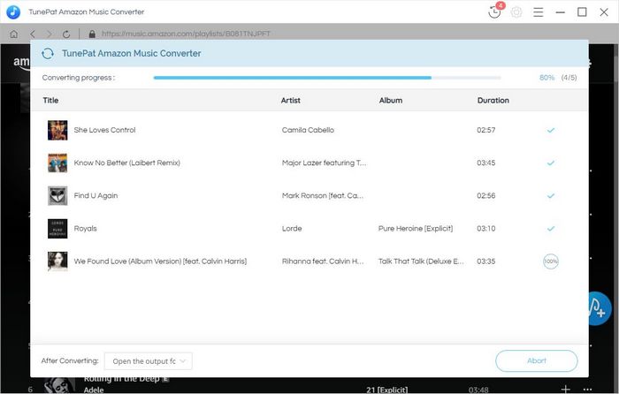Click the Artist column header
This screenshot has width=619, height=394.
pyautogui.click(x=291, y=100)
